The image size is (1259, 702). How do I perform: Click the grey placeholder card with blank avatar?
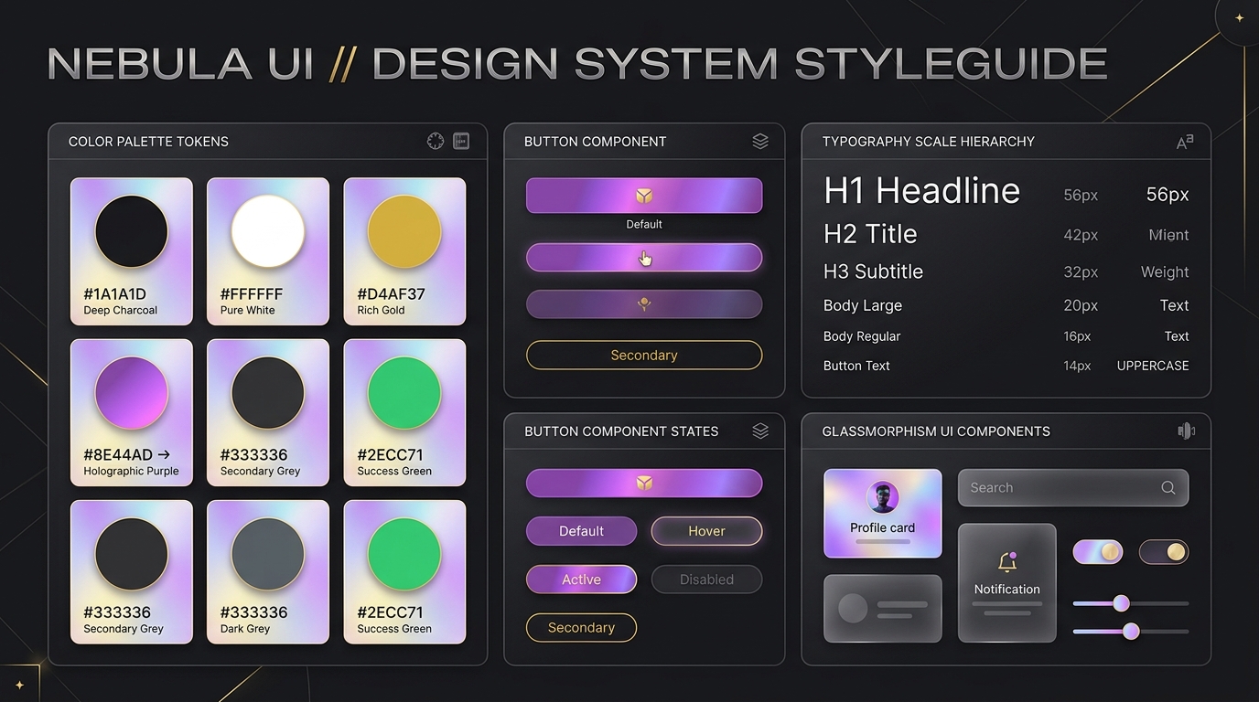tap(882, 609)
